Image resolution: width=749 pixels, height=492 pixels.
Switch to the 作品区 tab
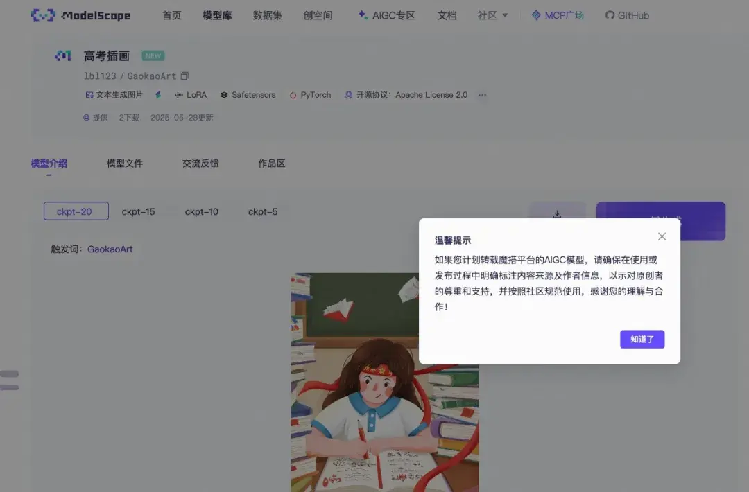click(x=270, y=163)
